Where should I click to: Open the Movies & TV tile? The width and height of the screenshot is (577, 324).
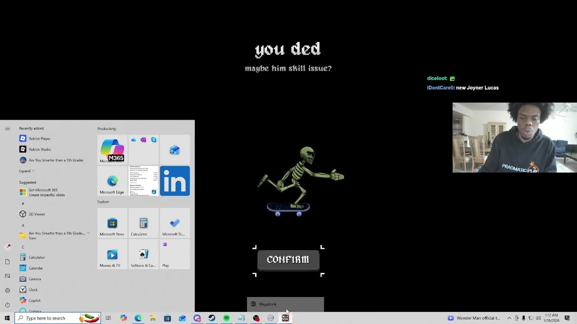pos(112,254)
